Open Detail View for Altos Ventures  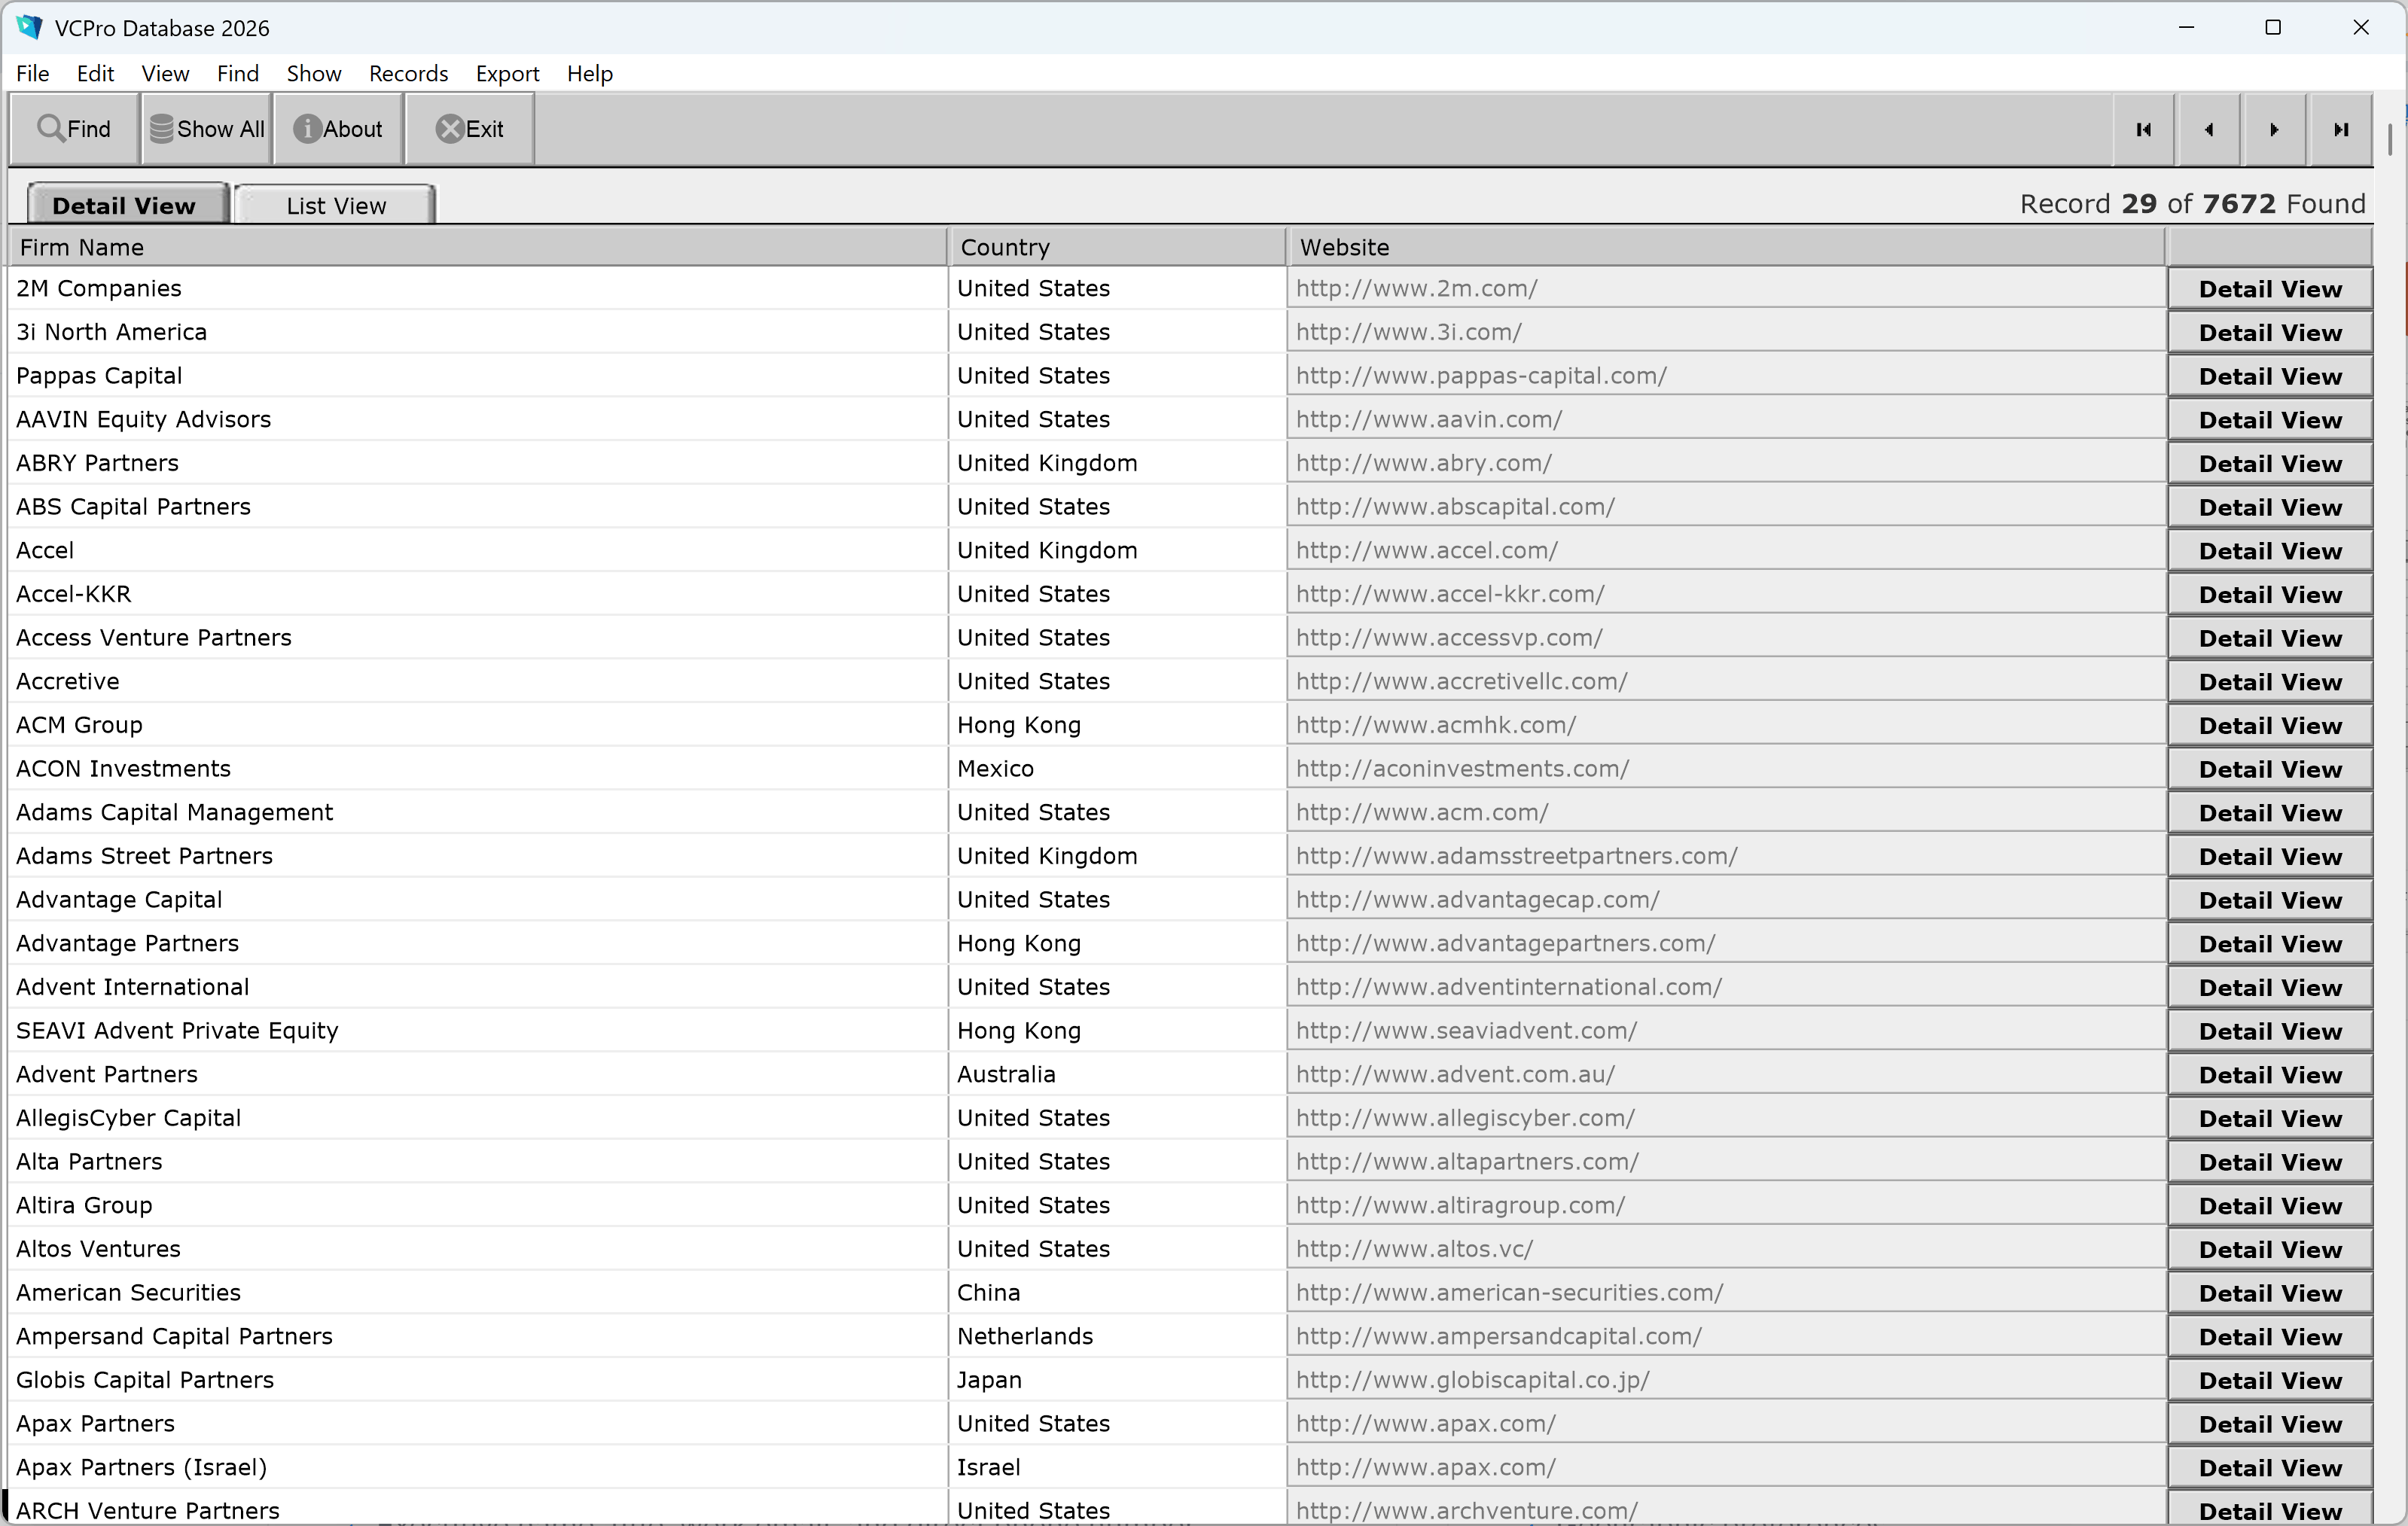pos(2270,1250)
